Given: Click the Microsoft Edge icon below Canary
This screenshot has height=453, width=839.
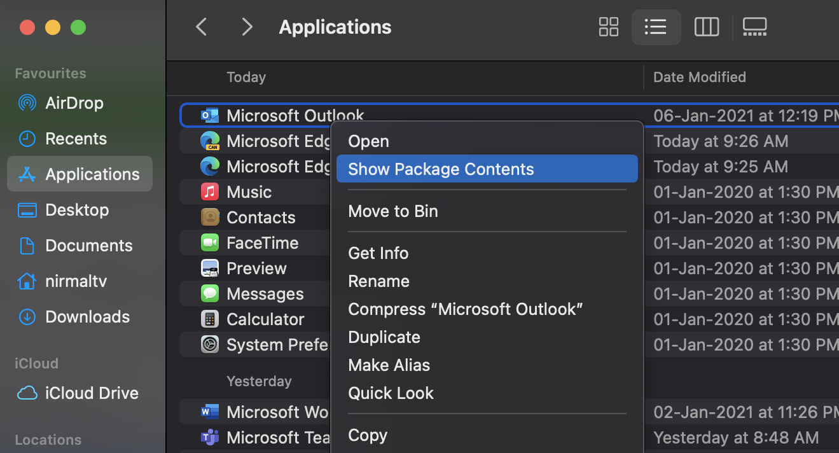Looking at the screenshot, I should (210, 166).
